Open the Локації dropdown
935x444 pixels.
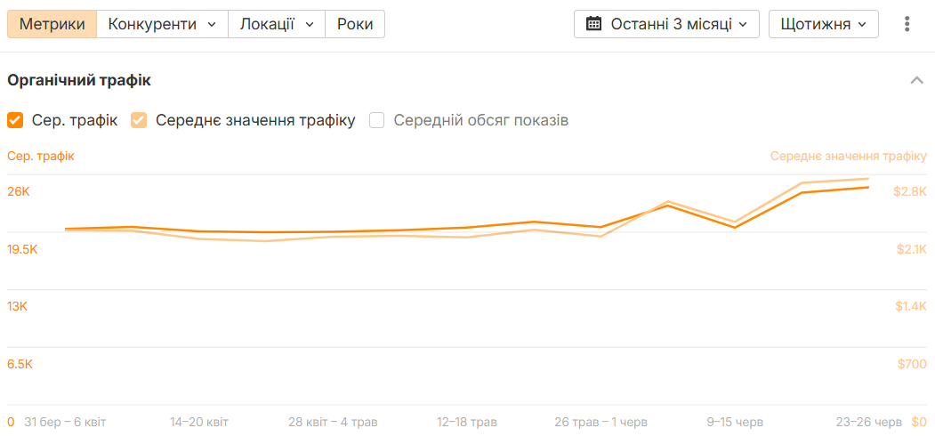tap(277, 24)
